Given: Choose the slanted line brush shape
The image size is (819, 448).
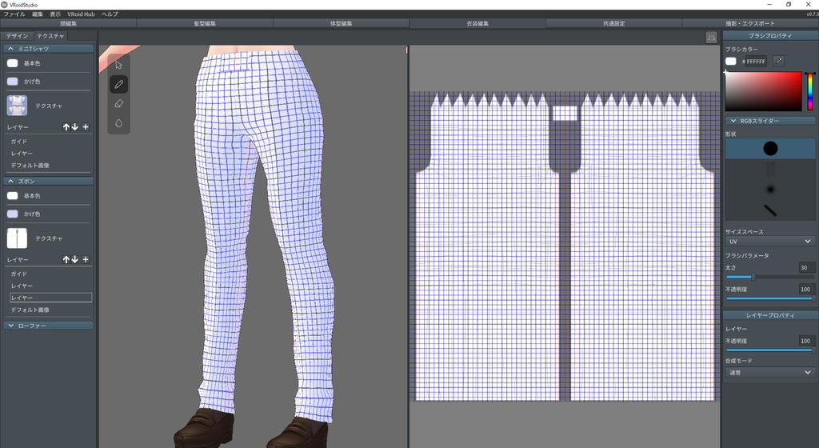Looking at the screenshot, I should pos(770,210).
